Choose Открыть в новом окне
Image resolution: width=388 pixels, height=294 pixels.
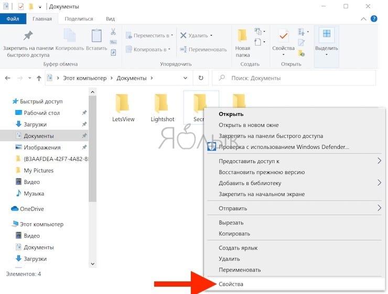(x=296, y=125)
